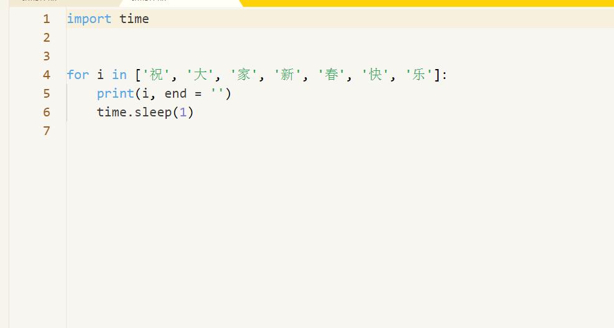Click line number 3 in the gutter
Viewport: 614px width, 328px height.
[47, 56]
